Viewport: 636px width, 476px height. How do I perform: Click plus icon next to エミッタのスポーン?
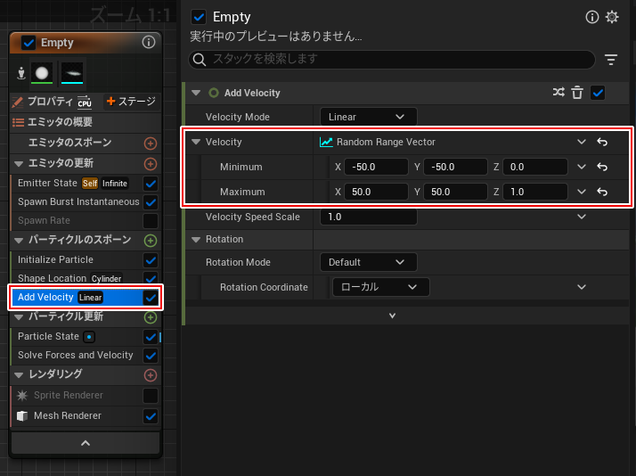pyautogui.click(x=151, y=143)
